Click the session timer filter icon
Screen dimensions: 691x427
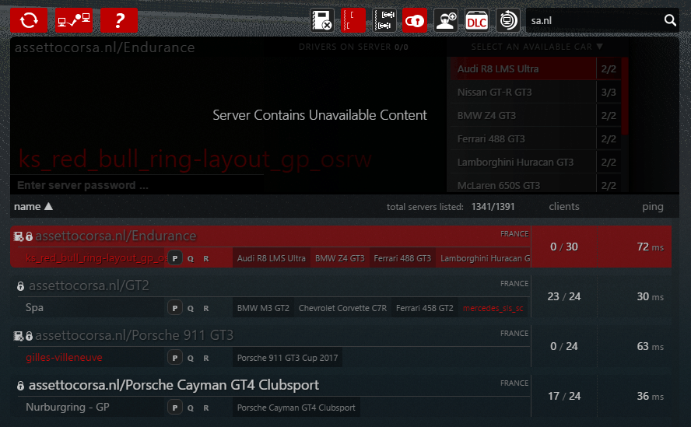[508, 20]
